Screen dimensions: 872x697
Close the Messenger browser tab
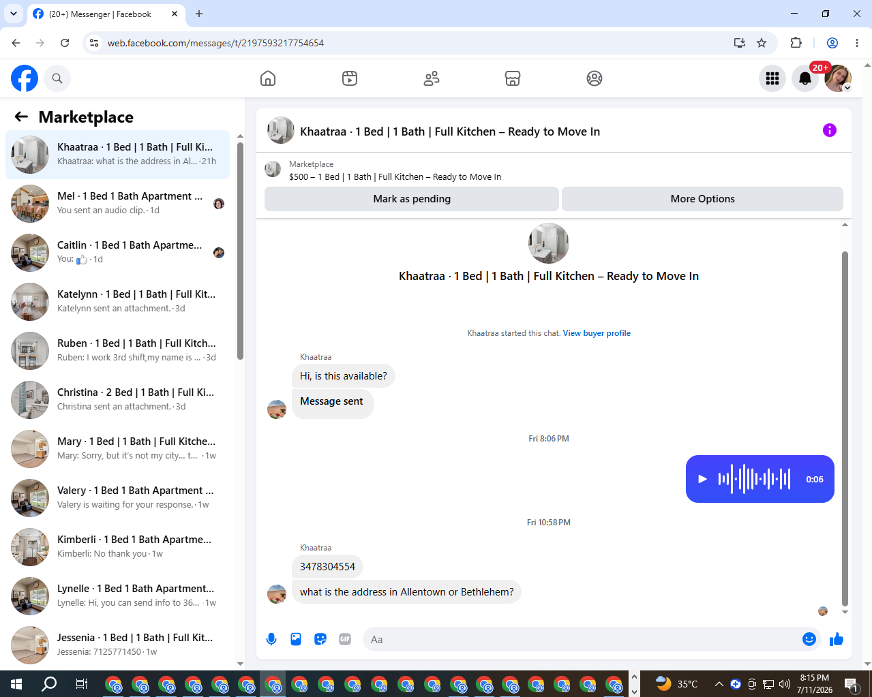click(175, 14)
